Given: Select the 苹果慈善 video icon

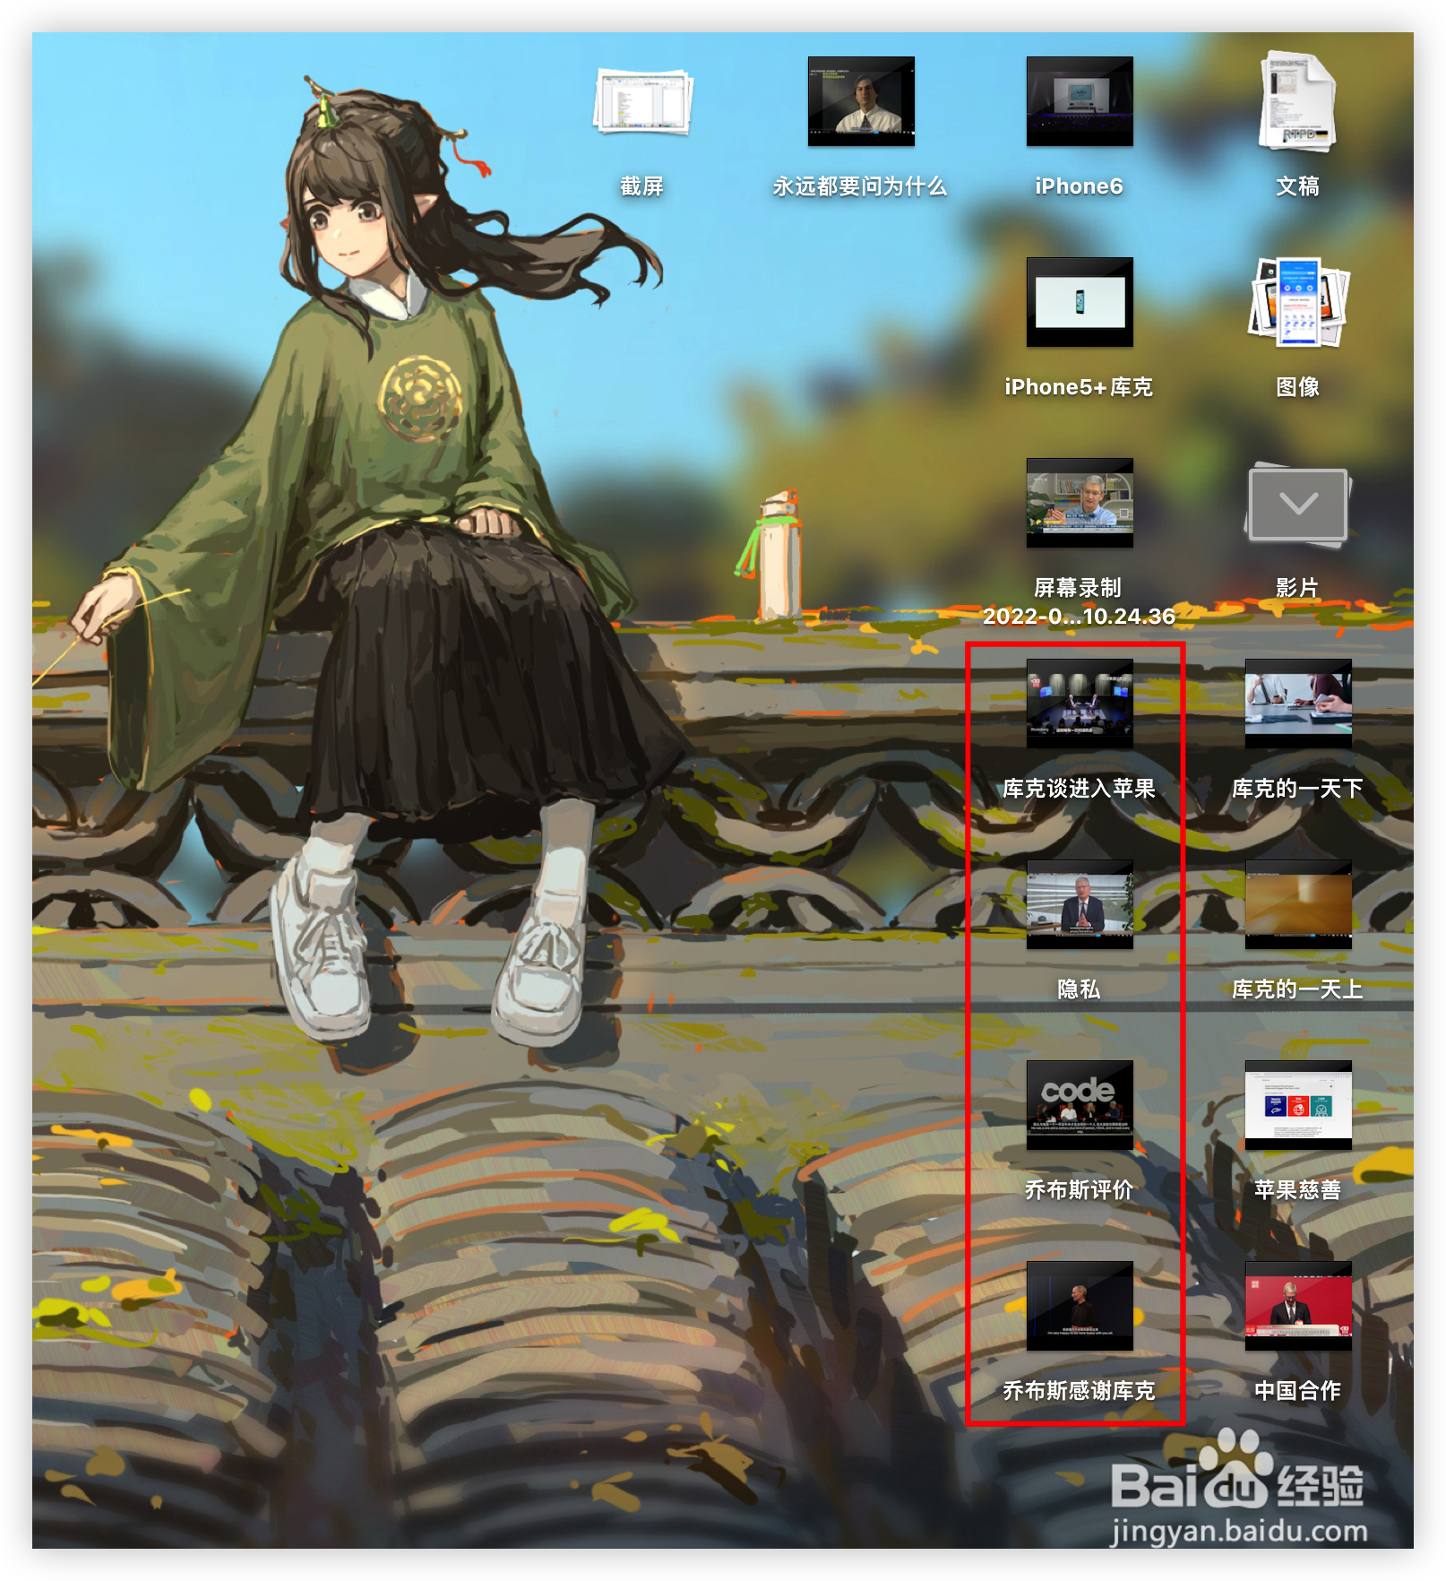Looking at the screenshot, I should coord(1298,1105).
